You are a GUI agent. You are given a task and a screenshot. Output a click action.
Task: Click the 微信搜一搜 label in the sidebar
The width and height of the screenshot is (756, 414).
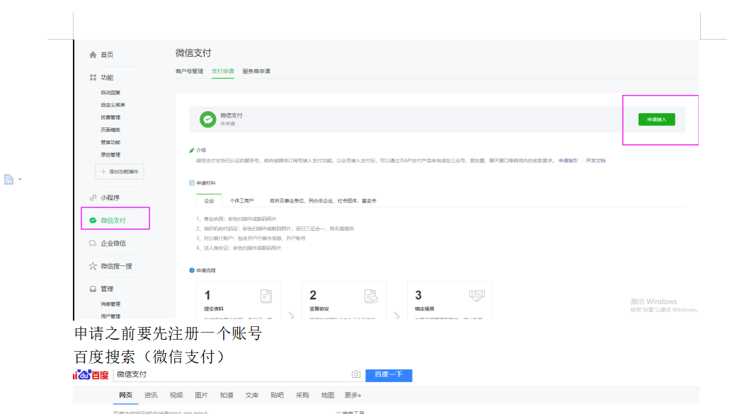116,266
